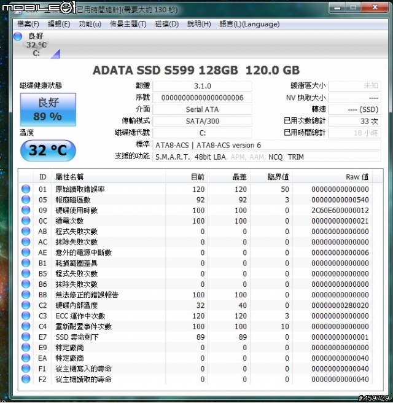Select the 原始讀取錯誤率 attribute name
The height and width of the screenshot is (403, 393).
pyautogui.click(x=80, y=189)
